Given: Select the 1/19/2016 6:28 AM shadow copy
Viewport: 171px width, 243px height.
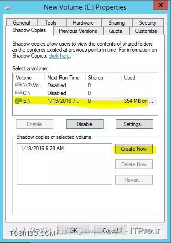Looking at the screenshot, I should pos(42,148).
